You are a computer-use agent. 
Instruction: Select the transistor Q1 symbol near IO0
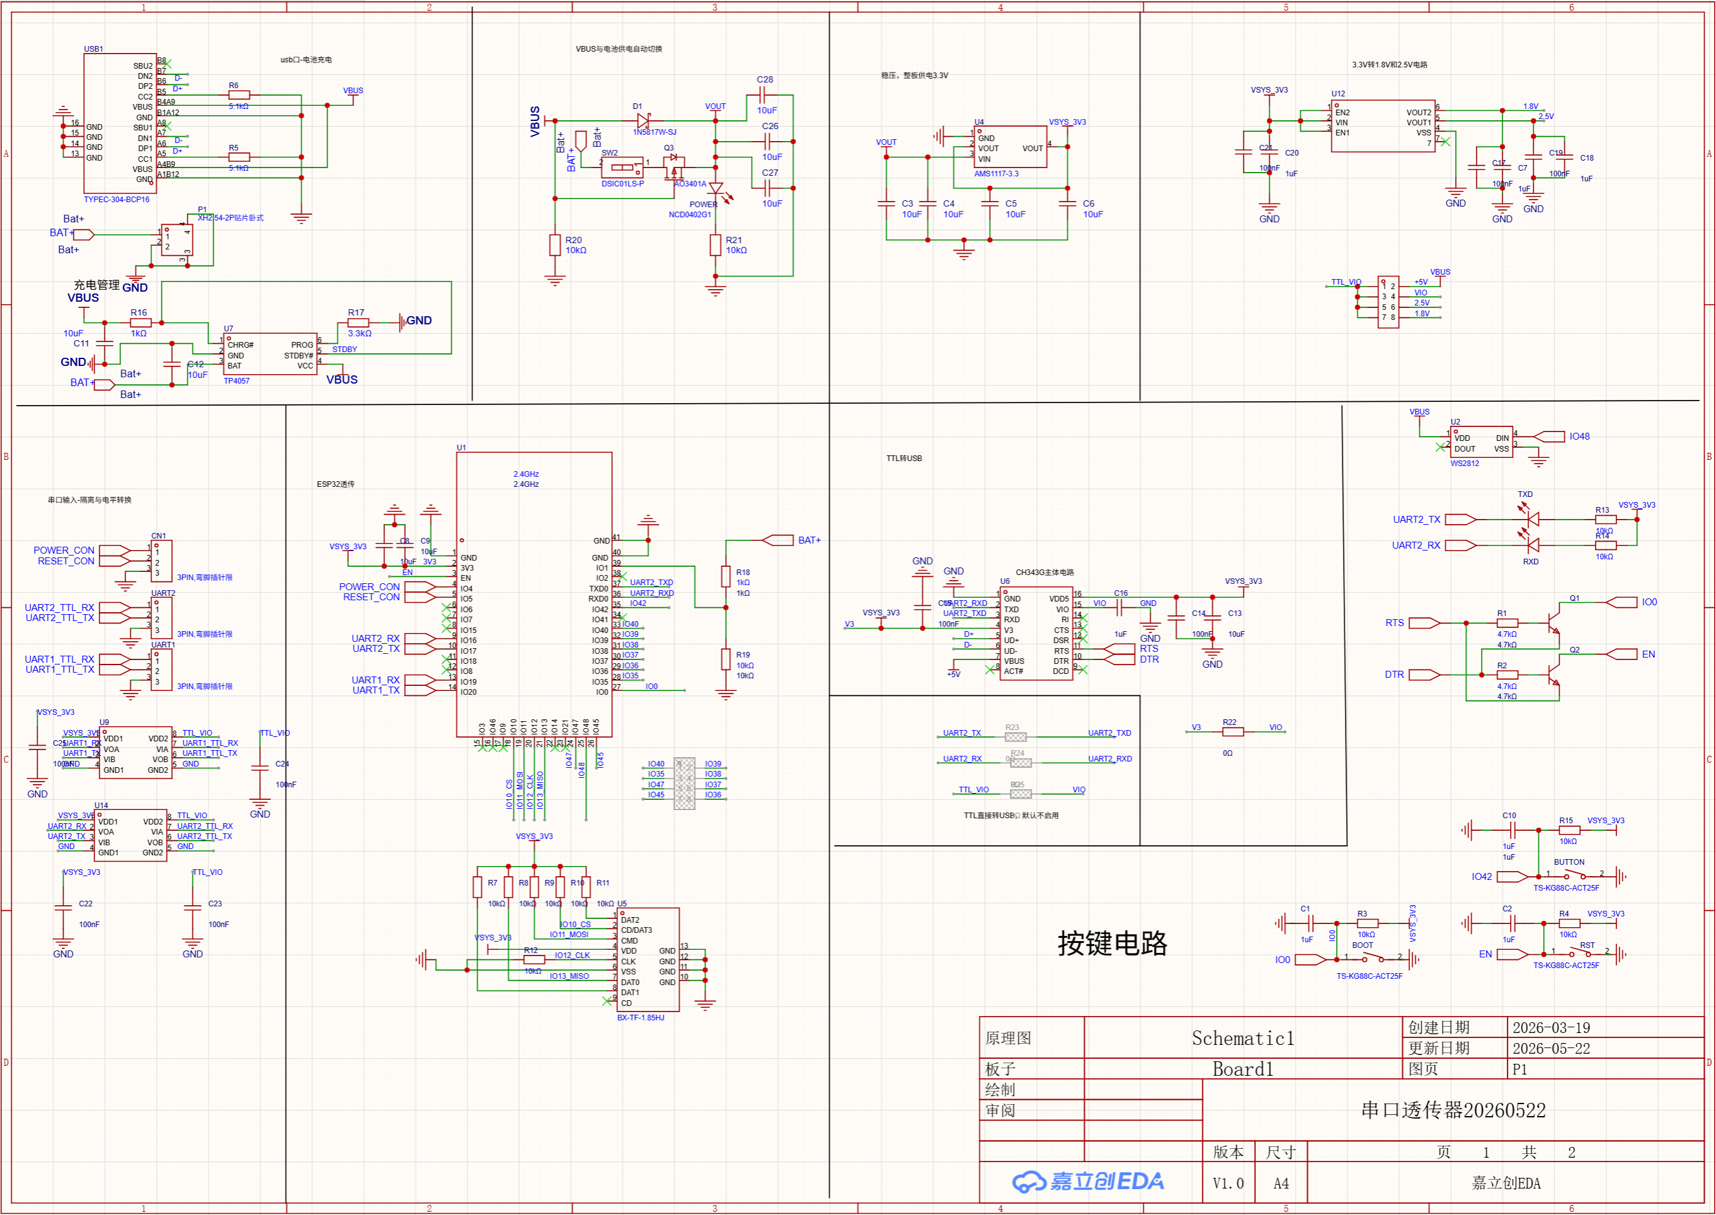click(1555, 622)
